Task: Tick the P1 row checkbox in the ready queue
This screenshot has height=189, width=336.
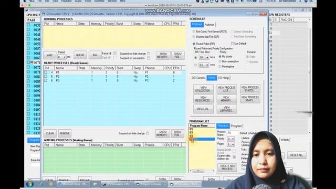Action: tap(46, 72)
